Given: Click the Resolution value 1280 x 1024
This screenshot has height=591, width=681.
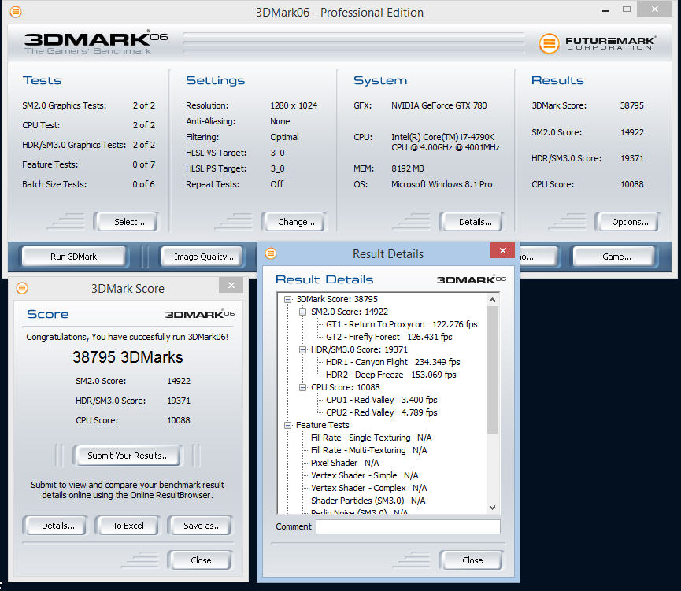Looking at the screenshot, I should coord(294,105).
